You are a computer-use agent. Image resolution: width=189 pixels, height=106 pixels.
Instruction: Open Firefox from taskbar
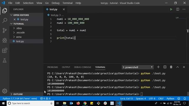(x=78, y=103)
